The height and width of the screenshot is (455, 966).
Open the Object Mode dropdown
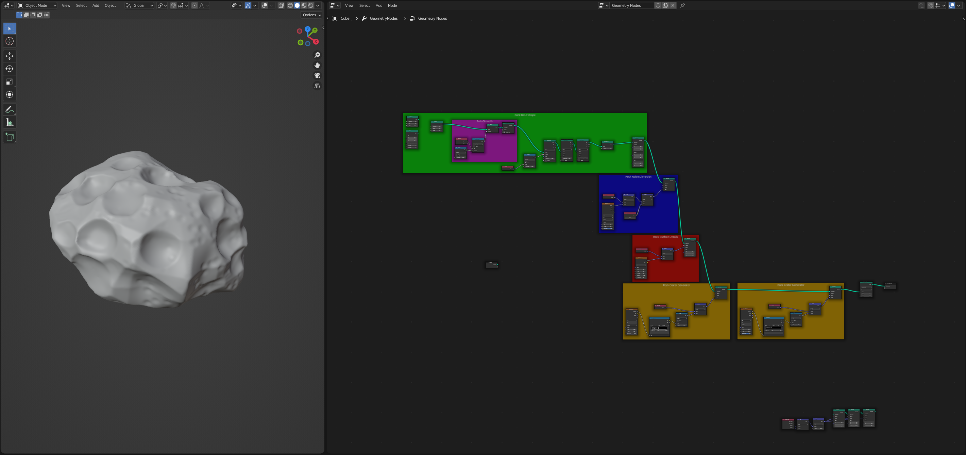[37, 5]
